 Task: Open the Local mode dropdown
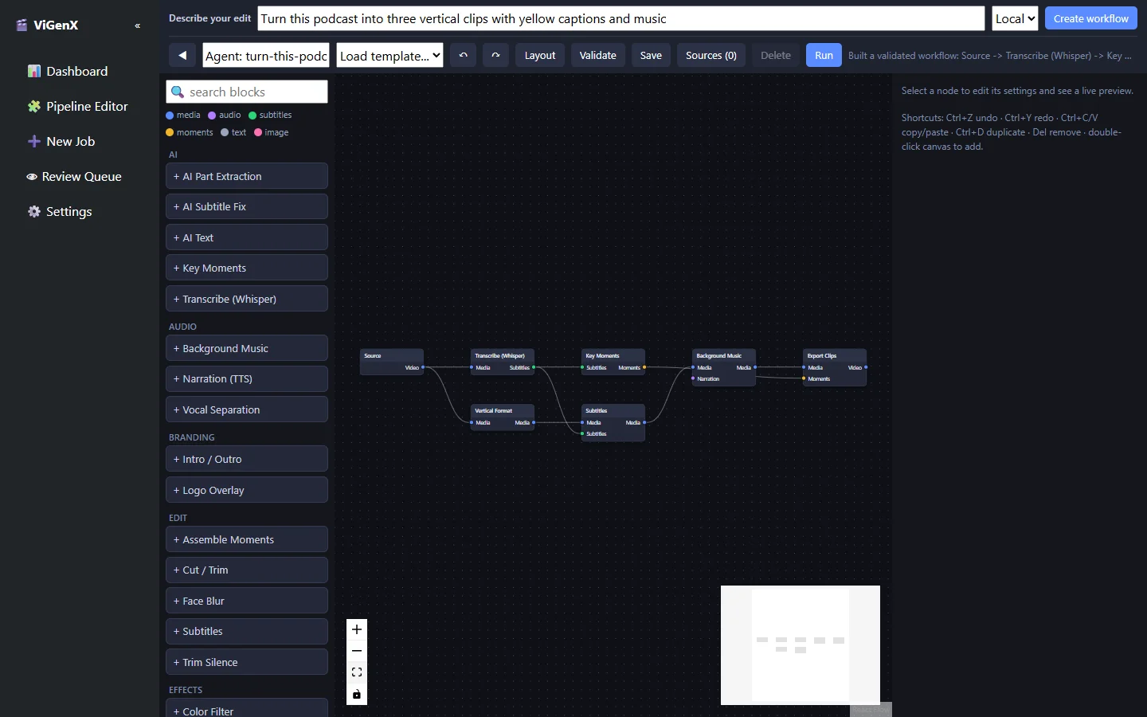(1015, 18)
